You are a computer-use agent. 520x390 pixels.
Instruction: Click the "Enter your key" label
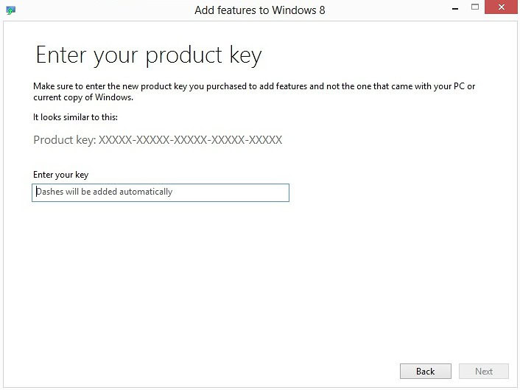[x=60, y=175]
